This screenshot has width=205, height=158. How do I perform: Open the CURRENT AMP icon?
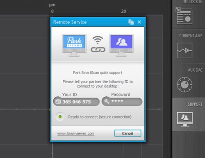coord(184,50)
